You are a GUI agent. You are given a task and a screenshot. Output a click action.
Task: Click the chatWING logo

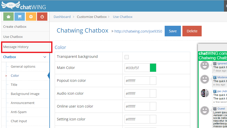(x=24, y=6)
